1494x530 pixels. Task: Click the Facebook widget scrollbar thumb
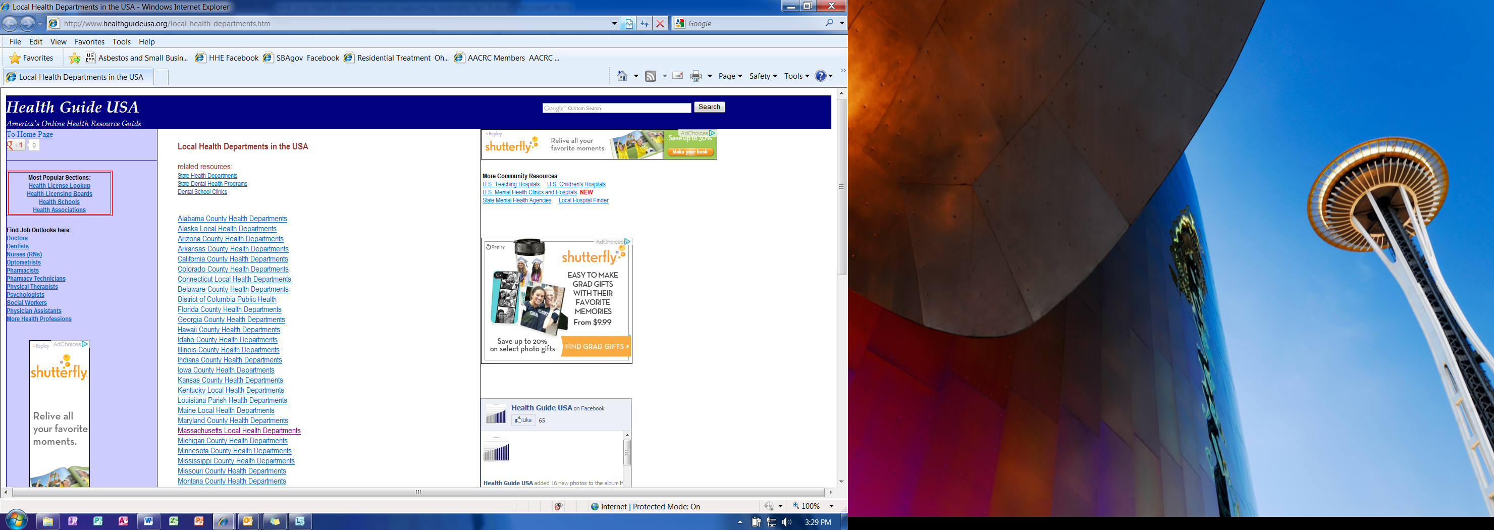(x=627, y=452)
